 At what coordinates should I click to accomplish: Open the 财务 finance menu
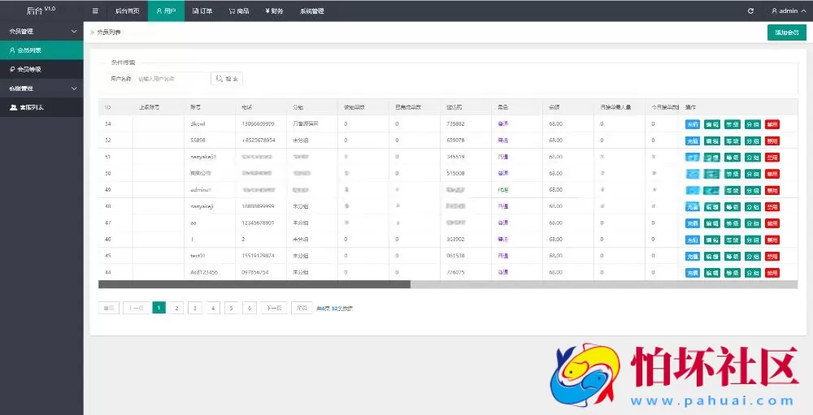274,11
